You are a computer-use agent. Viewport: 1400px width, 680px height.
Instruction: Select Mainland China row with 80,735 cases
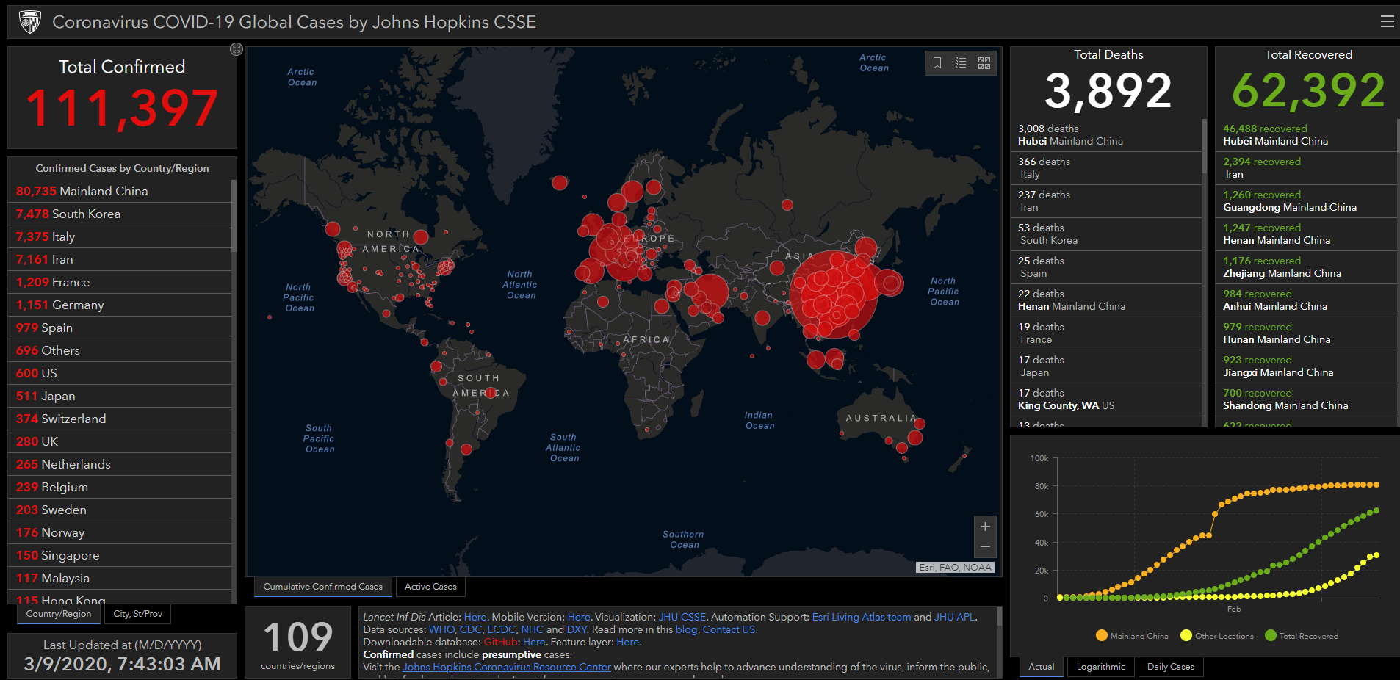pos(120,191)
